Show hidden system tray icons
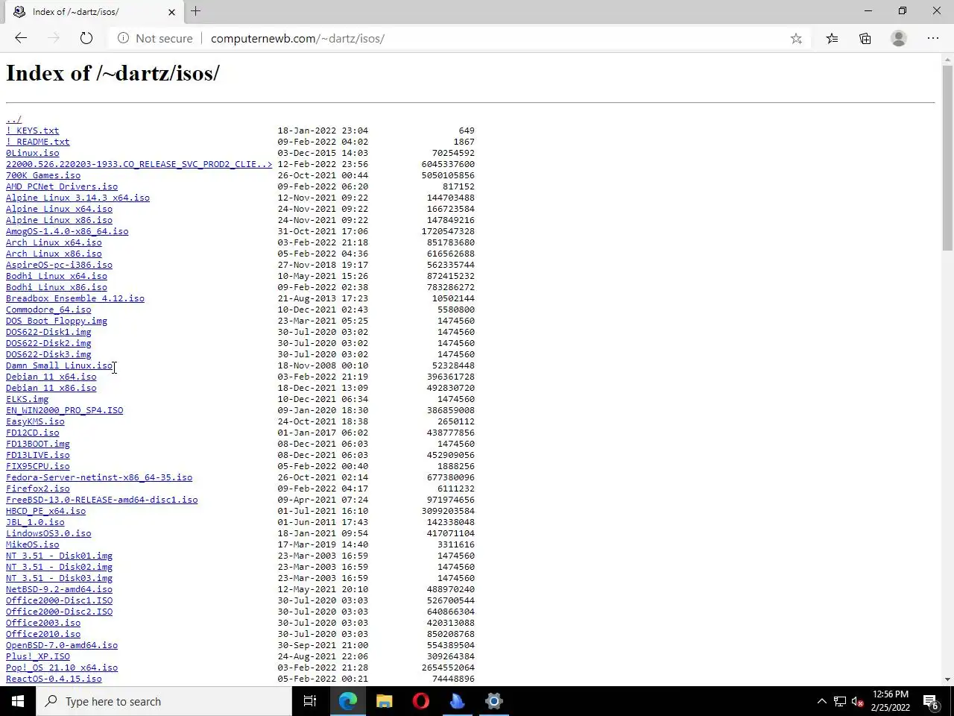The width and height of the screenshot is (954, 716). (821, 701)
